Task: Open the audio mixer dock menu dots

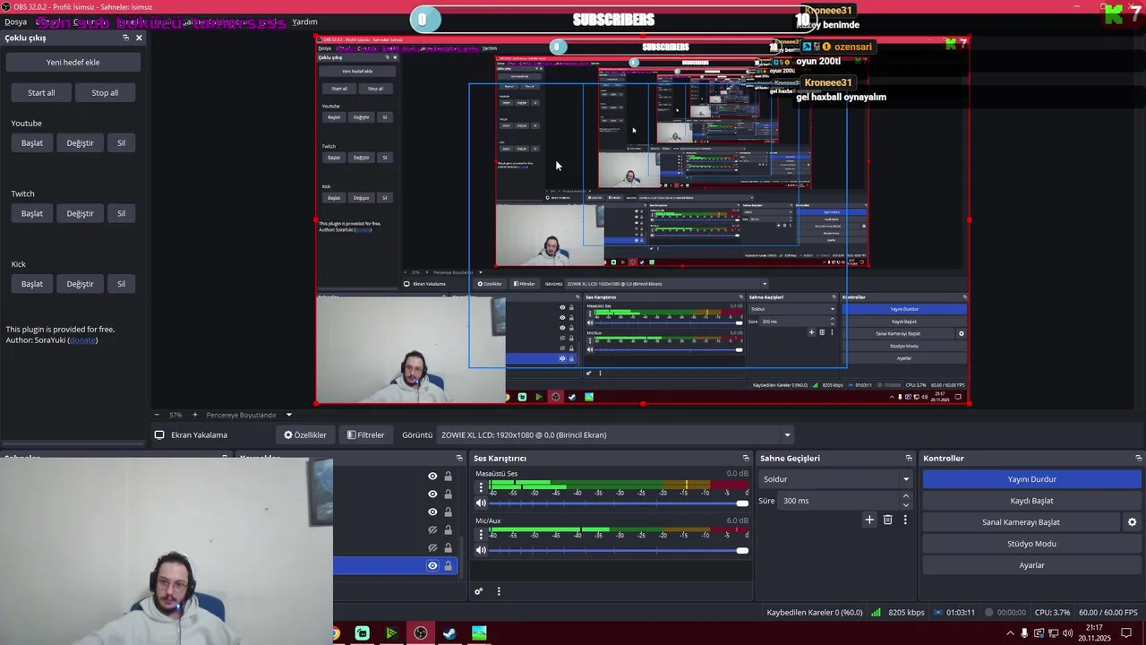Action: point(499,591)
